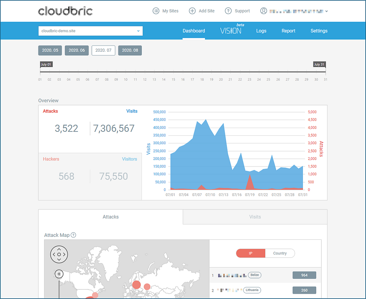The image size is (366, 299).
Task: Open the cloudbric-demo.site site selector
Action: (90, 31)
